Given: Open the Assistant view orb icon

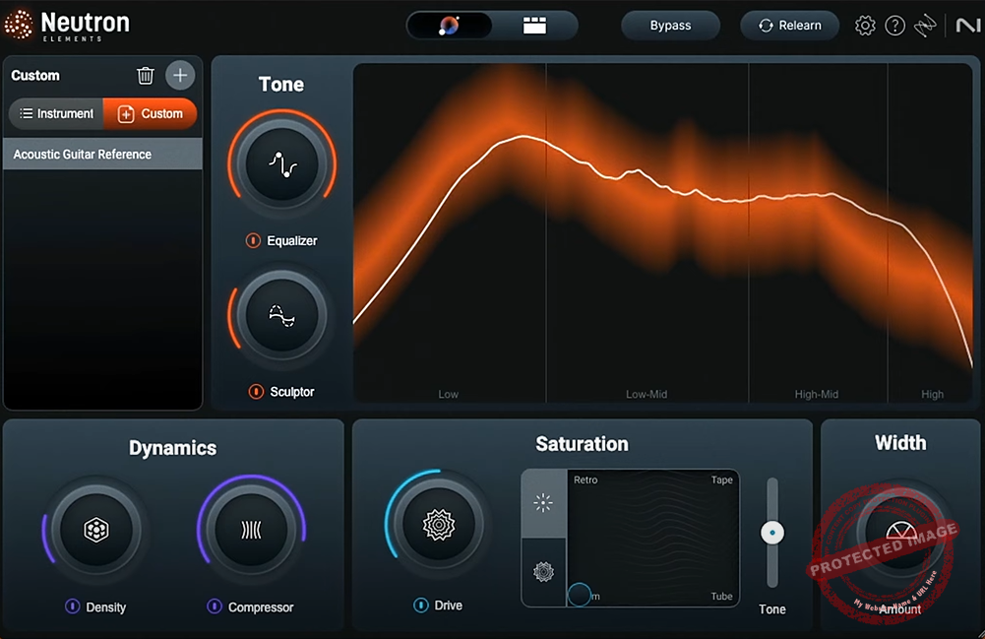Looking at the screenshot, I should coord(449,26).
